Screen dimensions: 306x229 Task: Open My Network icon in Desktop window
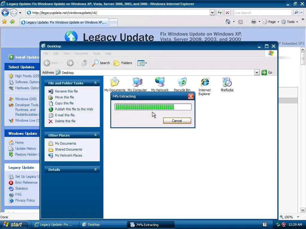(x=160, y=84)
